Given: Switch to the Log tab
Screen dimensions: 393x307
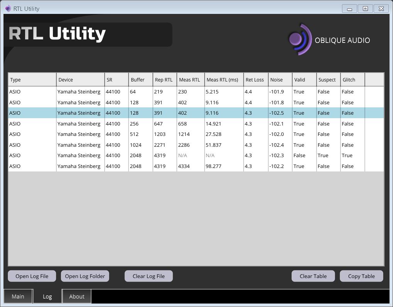Looking at the screenshot, I should tap(47, 297).
